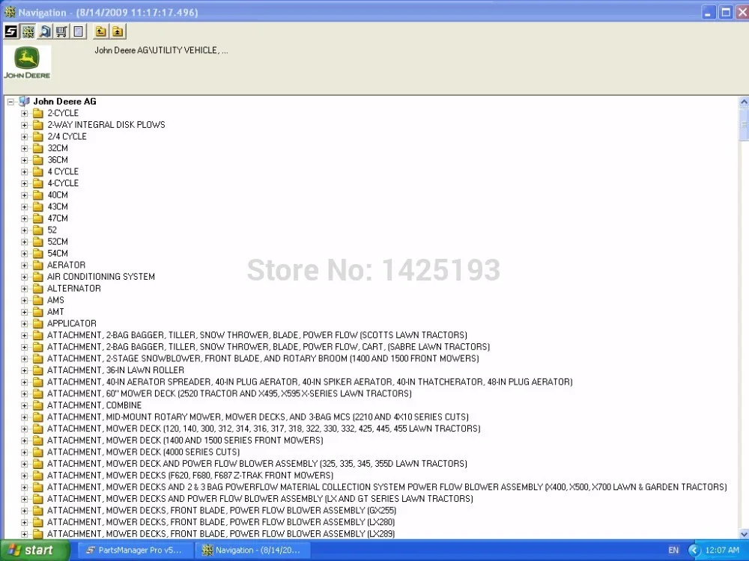Click the John Deere AG root node icon
This screenshot has width=749, height=561.
[24, 102]
